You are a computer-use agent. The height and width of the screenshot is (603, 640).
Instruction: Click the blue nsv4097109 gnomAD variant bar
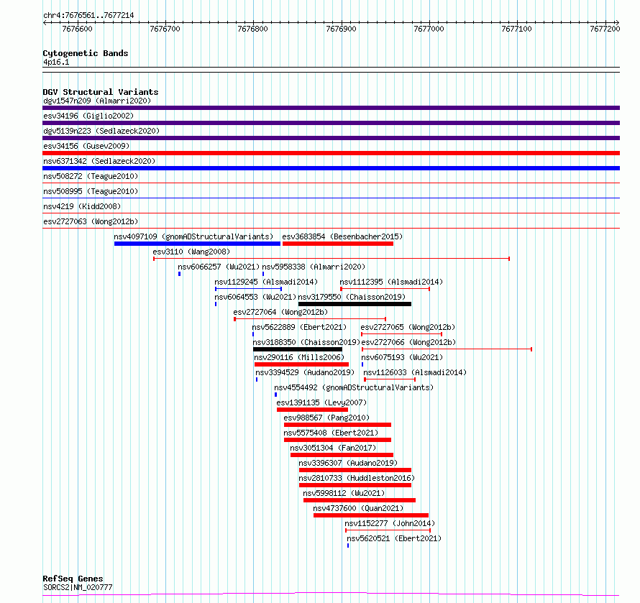tap(197, 244)
